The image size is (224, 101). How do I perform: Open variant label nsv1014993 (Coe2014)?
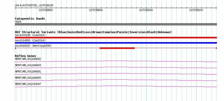[x=30, y=40]
